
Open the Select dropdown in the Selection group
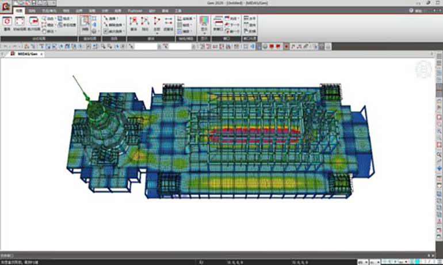[110, 18]
